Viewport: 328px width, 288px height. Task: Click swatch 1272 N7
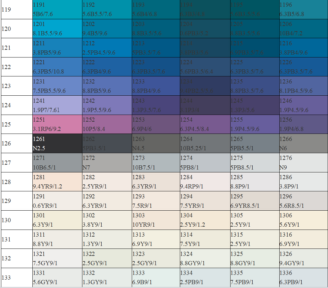pyautogui.click(x=107, y=163)
